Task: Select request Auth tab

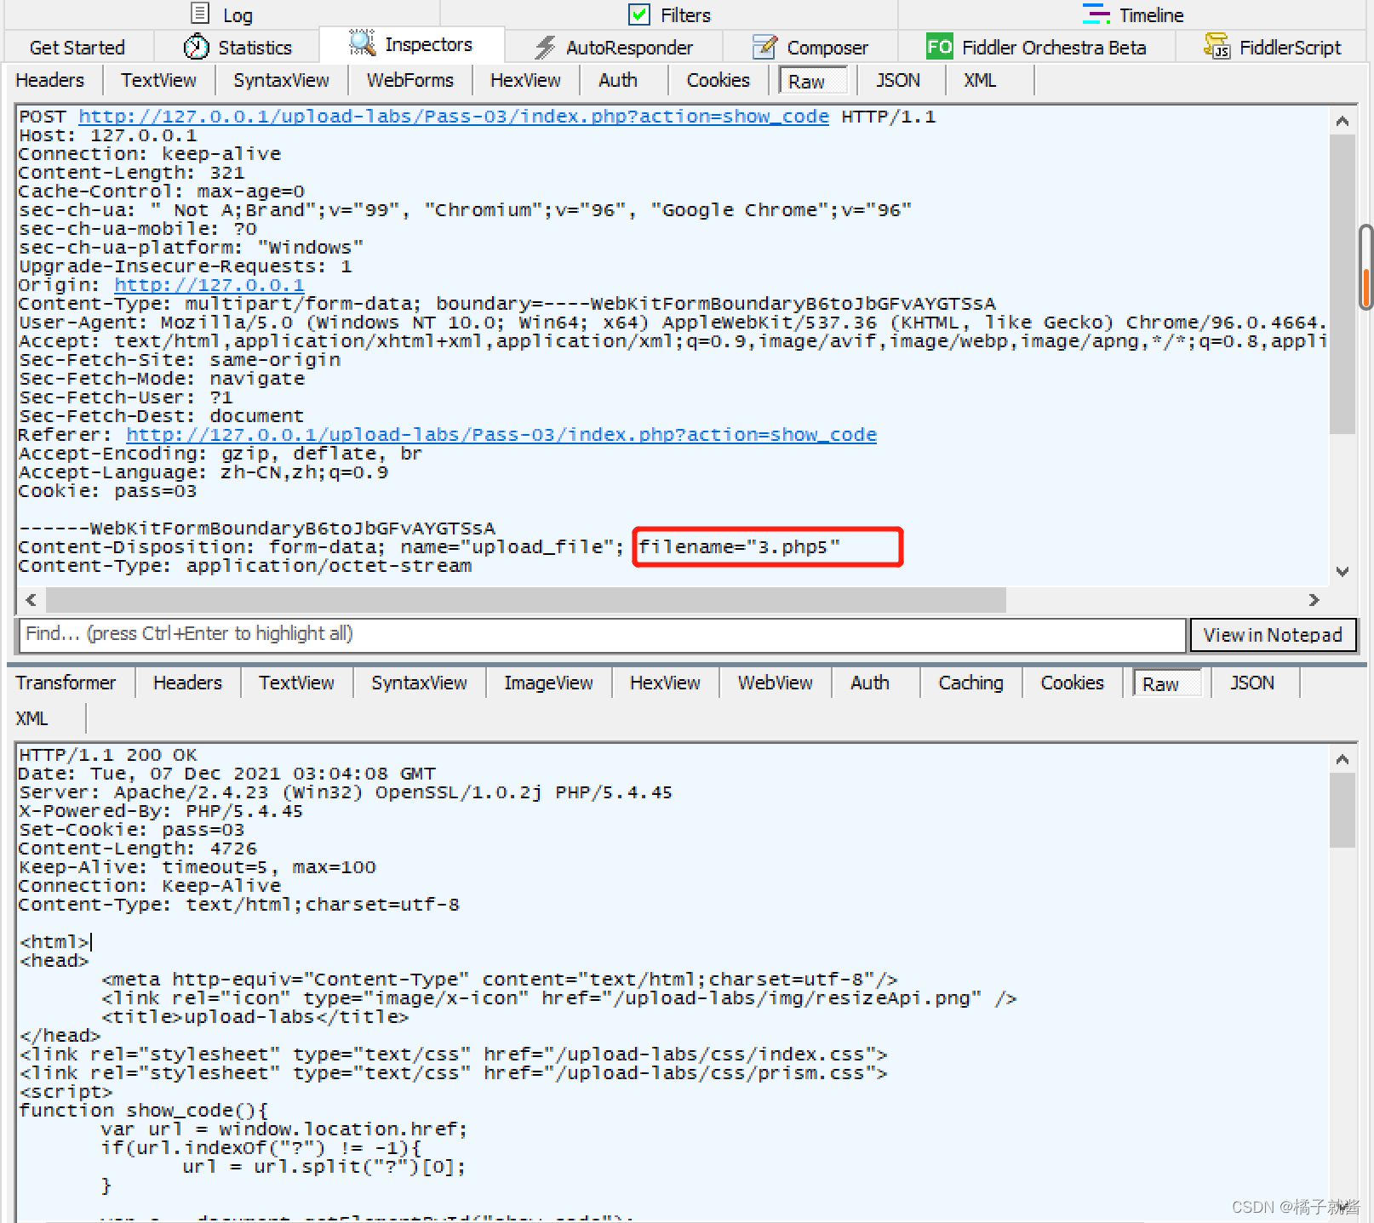Action: coord(618,80)
